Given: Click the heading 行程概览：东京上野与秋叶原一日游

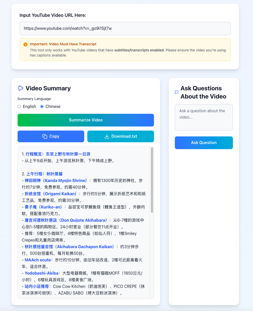Looking at the screenshot, I should [58, 154].
